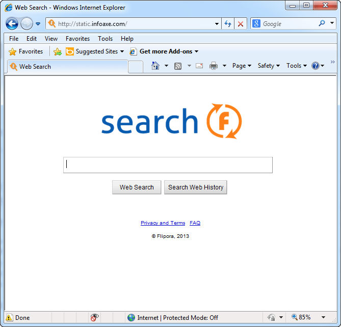Click the privacy report eye icon

[x=94, y=317]
